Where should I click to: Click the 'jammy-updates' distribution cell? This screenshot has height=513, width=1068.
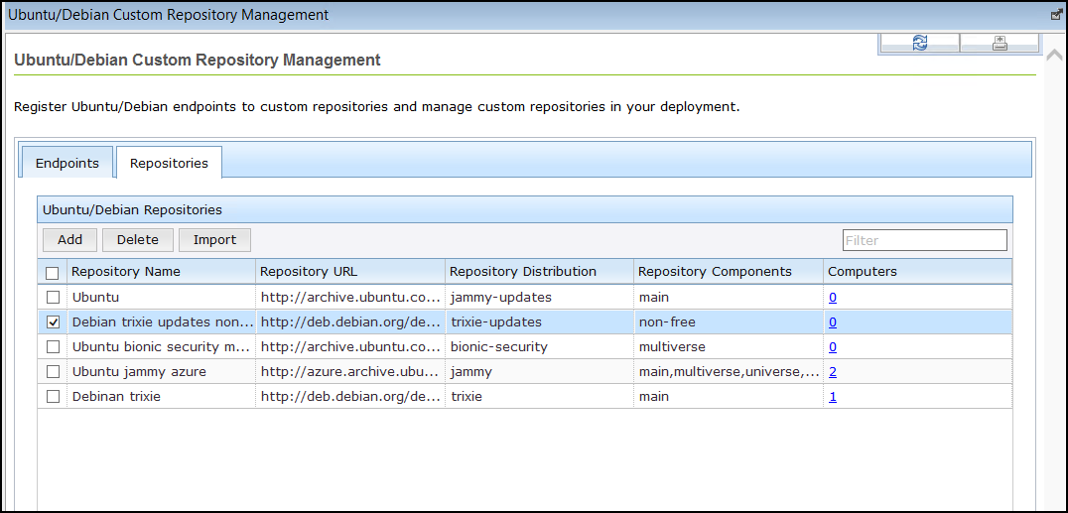(539, 298)
